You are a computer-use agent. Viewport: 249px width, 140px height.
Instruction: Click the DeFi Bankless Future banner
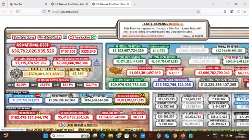79,125
